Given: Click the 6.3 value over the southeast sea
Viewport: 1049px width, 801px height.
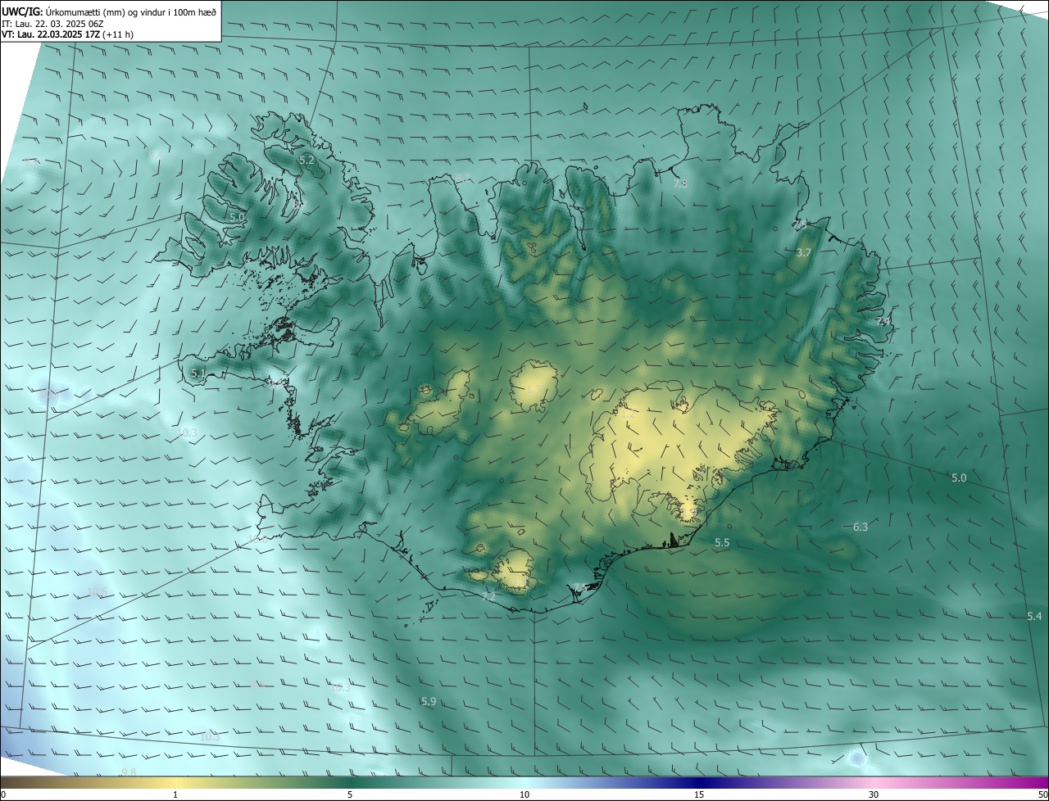Looking at the screenshot, I should click(x=861, y=527).
